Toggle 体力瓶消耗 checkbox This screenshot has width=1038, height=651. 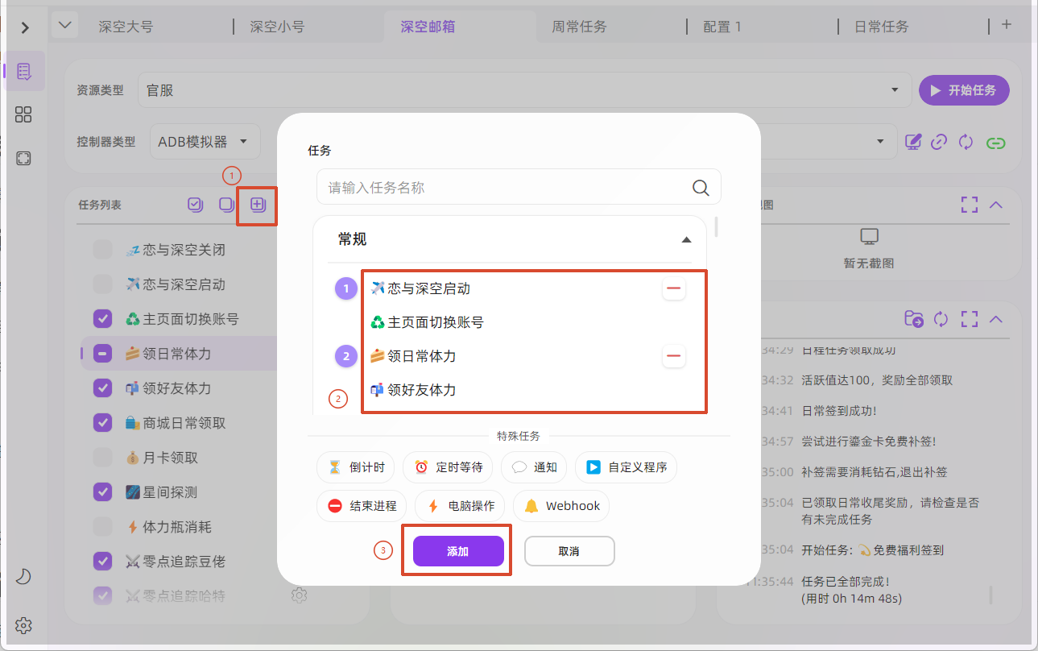103,527
